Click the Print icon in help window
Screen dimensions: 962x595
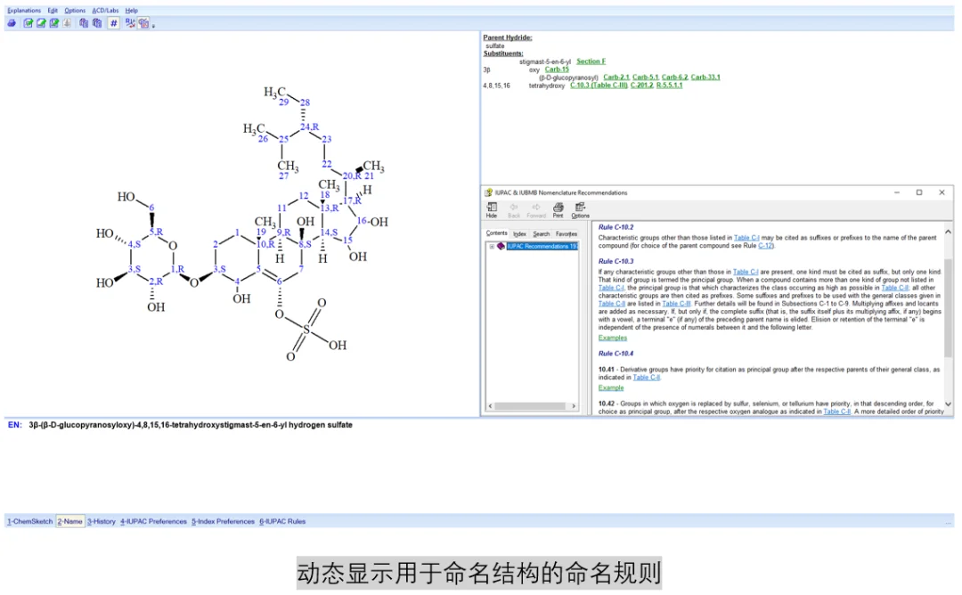coord(558,210)
